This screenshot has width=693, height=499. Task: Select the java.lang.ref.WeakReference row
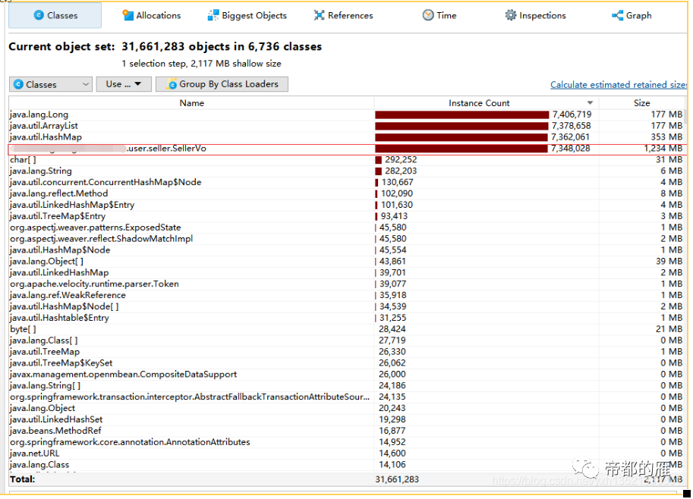point(346,296)
